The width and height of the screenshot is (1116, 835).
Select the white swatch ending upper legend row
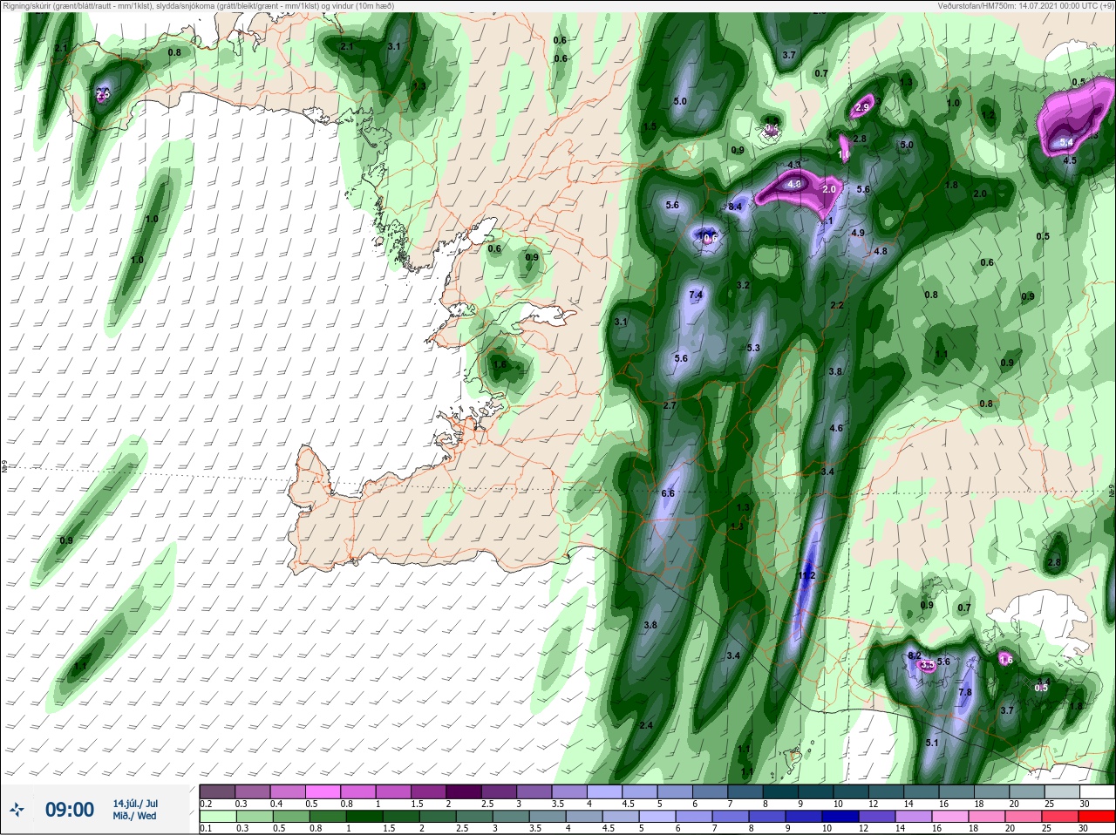click(1097, 791)
